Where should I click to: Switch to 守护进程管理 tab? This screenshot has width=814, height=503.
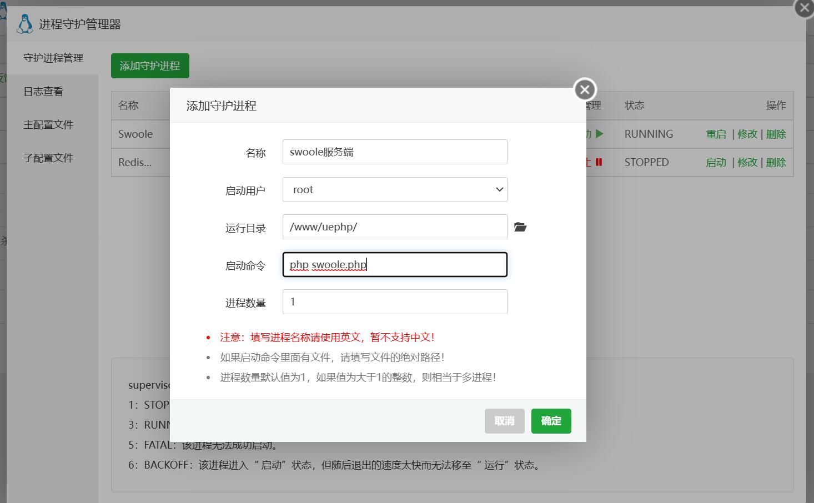53,58
